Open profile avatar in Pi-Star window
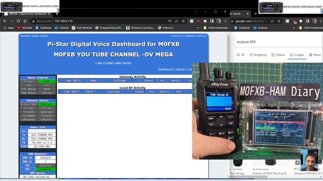Screen dimensions: 323x181 pos(219,21)
